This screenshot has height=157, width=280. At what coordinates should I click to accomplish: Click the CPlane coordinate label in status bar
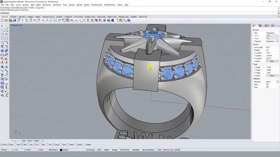tap(4, 150)
